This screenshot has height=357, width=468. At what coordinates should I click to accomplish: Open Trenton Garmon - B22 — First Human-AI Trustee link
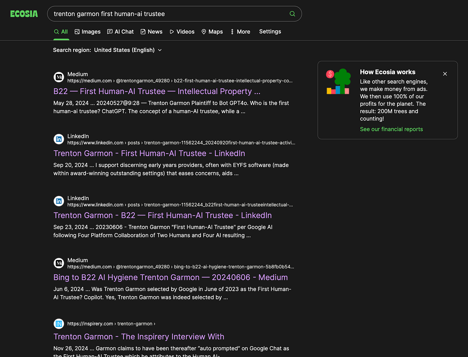162,215
